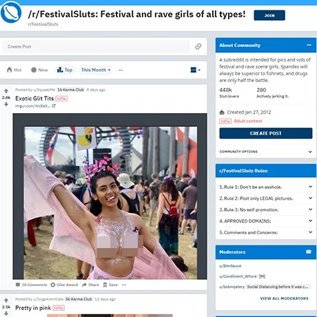
Task: Click the message moderators mail icon
Action: (x=309, y=252)
